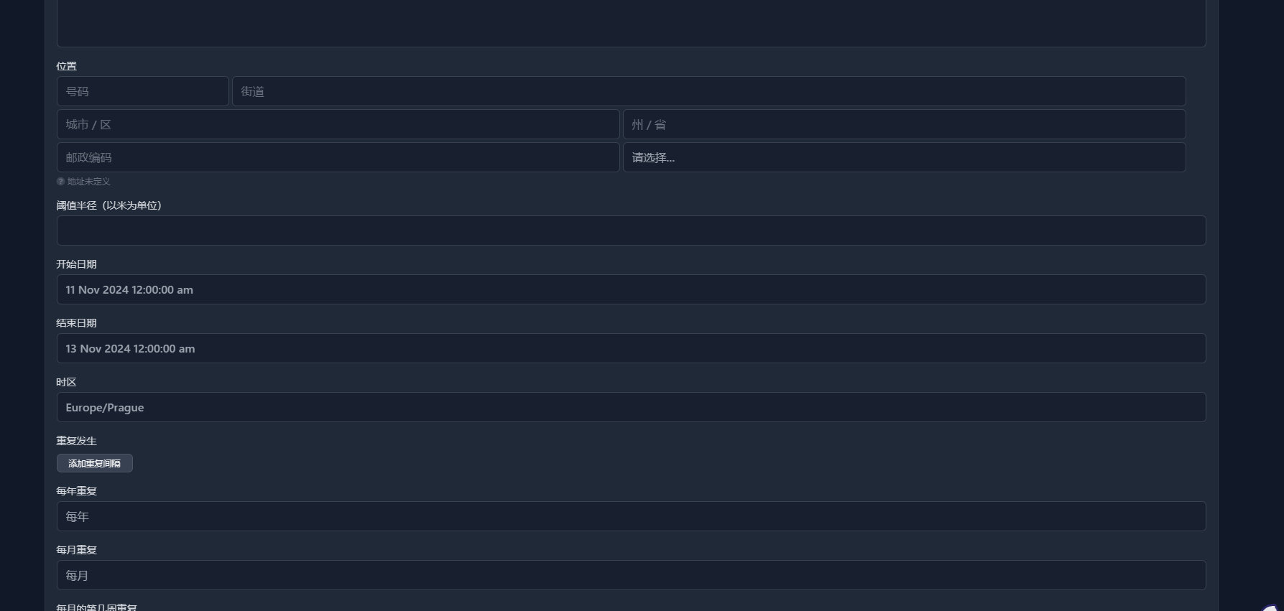Image resolution: width=1284 pixels, height=611 pixels.
Task: Select the 城市 / 区 input box
Action: (x=338, y=124)
